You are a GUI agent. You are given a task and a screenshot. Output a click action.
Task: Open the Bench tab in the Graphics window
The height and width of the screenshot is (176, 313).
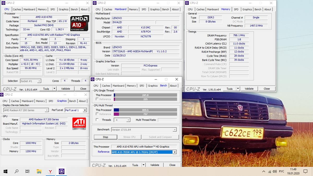click(x=73, y=101)
